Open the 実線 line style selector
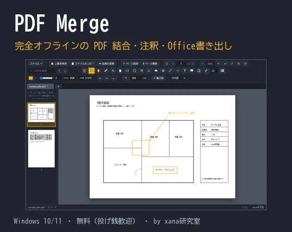 [x=69, y=78]
